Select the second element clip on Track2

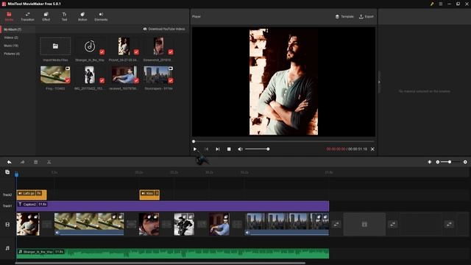tap(149, 194)
